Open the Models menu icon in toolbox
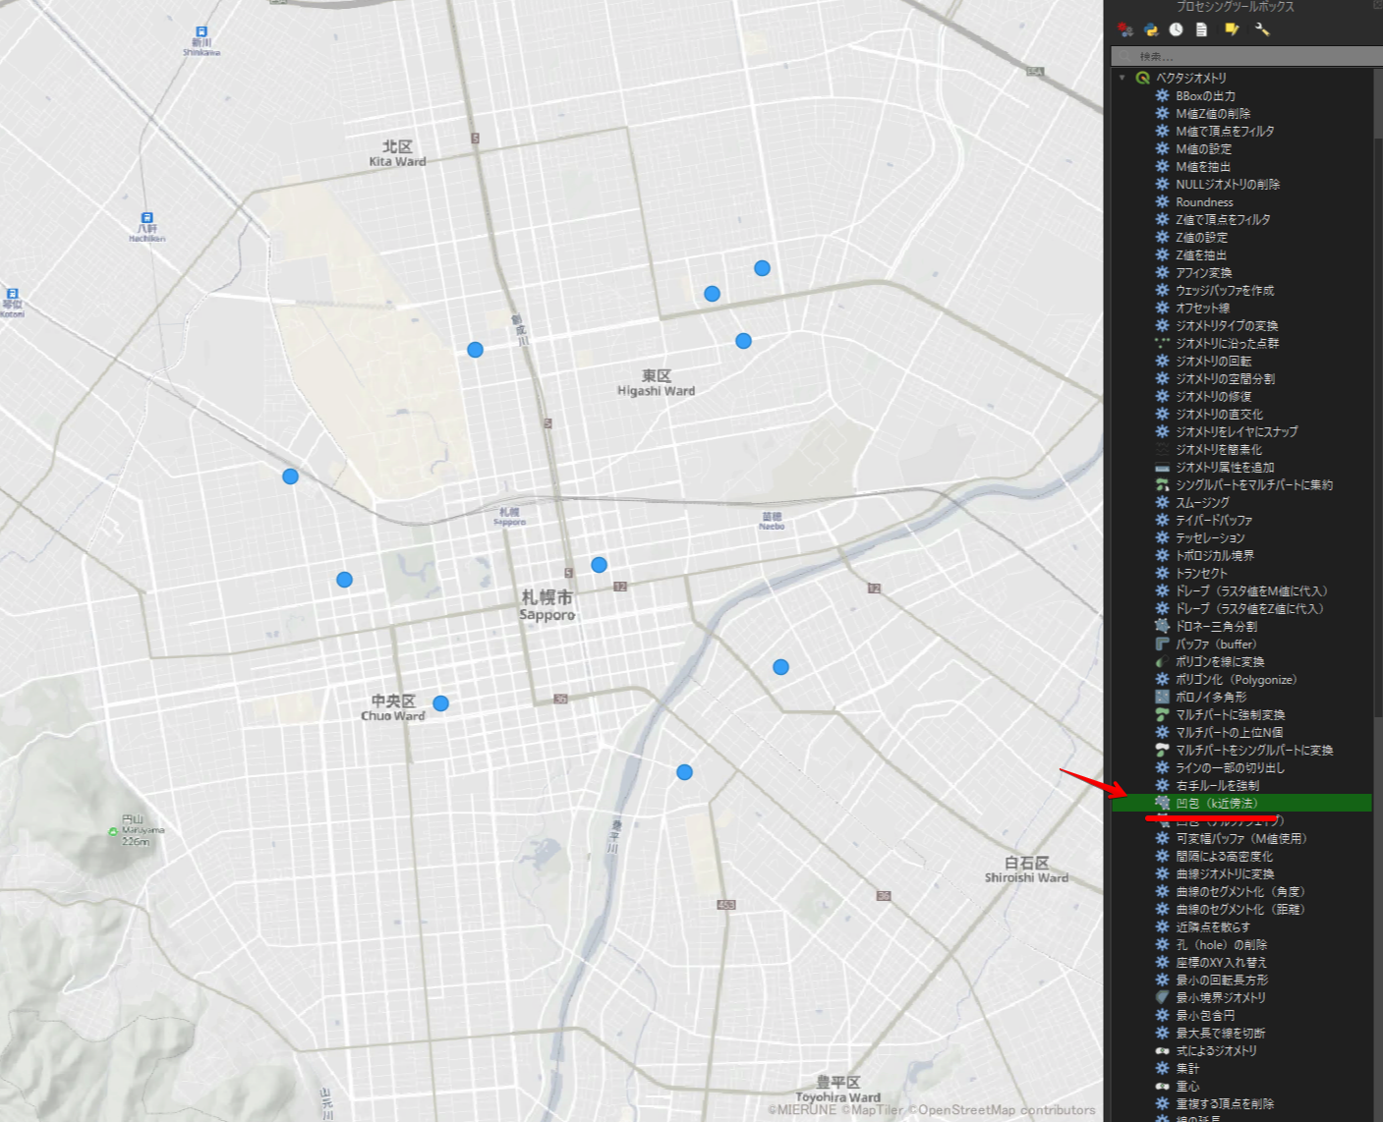This screenshot has height=1122, width=1383. 1125,29
